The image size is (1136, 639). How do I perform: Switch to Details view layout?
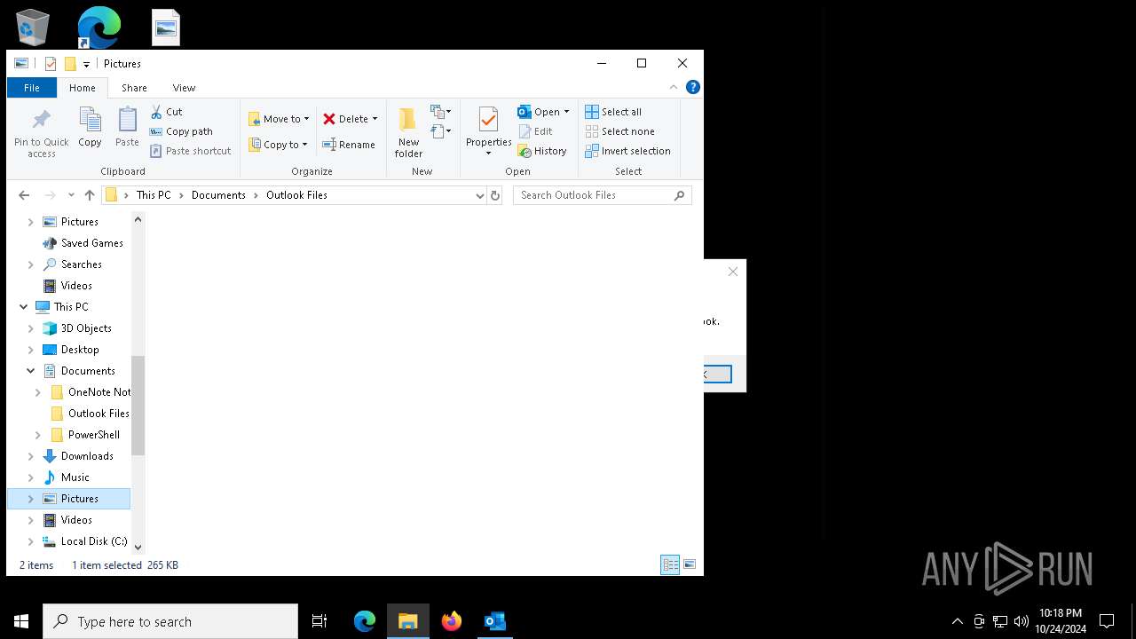coord(670,564)
